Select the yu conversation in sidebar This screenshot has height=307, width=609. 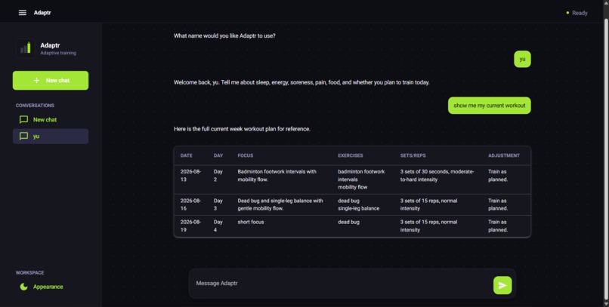point(51,137)
